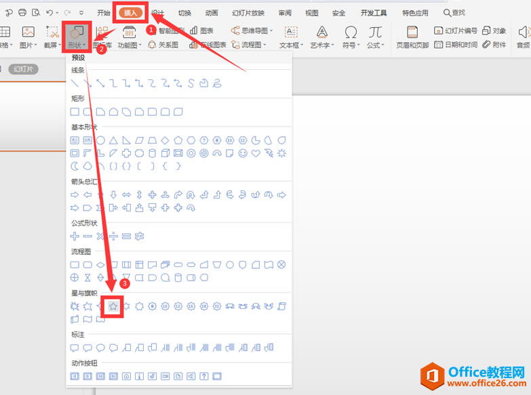Insert the right arrow shape
This screenshot has width=531, height=395.
point(75,194)
